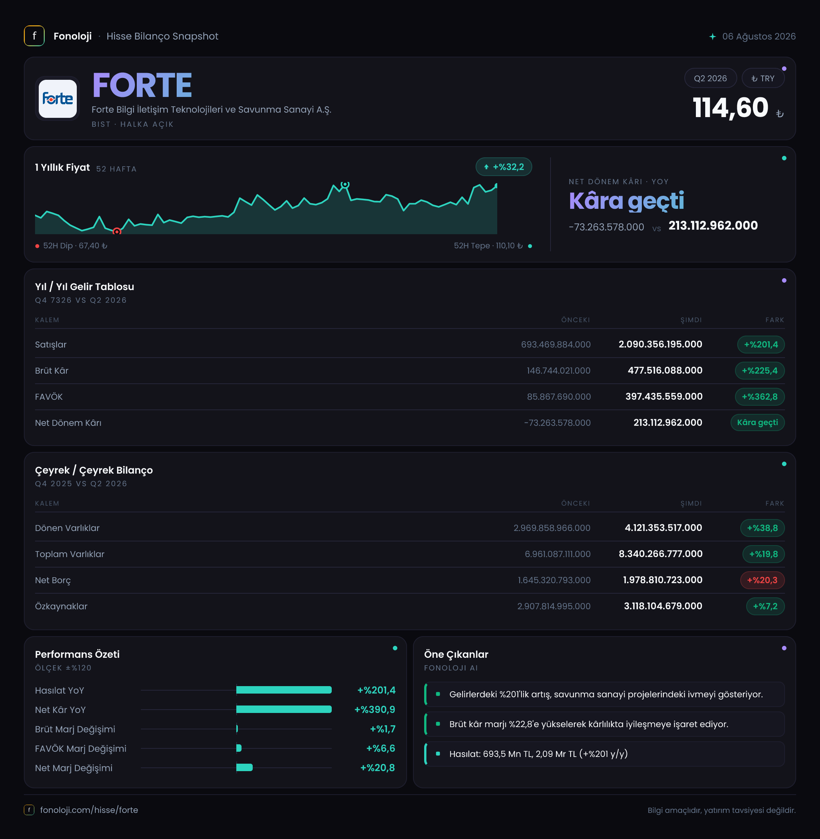820x839 pixels.
Task: Click the red Net Borç +%20,3 badge
Action: pyautogui.click(x=762, y=580)
